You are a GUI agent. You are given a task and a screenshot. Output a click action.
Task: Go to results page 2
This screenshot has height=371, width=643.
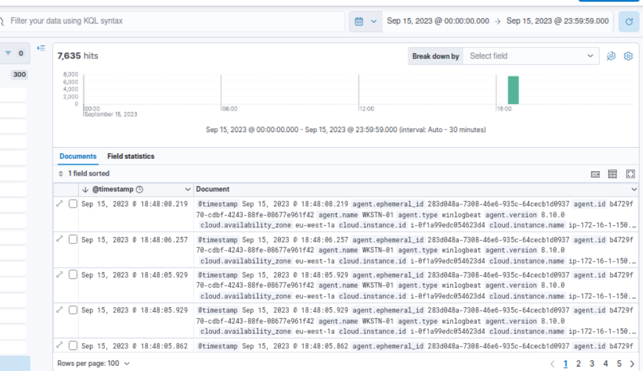click(578, 364)
